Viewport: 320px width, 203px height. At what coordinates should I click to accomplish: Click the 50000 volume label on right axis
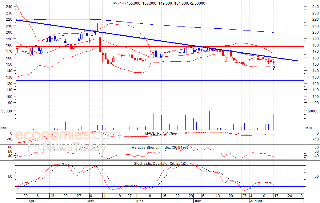click(313, 111)
